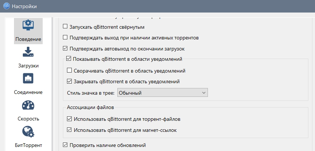Enable Запускать qBittorrent свёрнутым checkbox
The height and width of the screenshot is (151, 315).
coord(65,27)
